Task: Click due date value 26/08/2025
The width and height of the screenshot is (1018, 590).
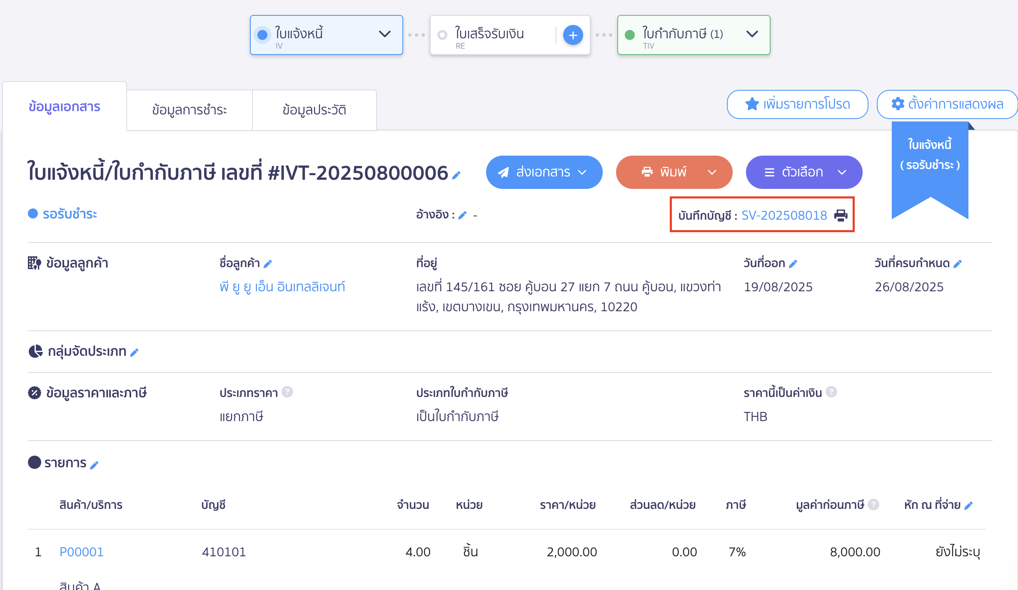Action: tap(909, 287)
